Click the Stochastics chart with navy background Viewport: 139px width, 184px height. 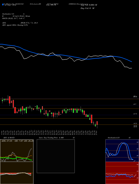point(122,151)
